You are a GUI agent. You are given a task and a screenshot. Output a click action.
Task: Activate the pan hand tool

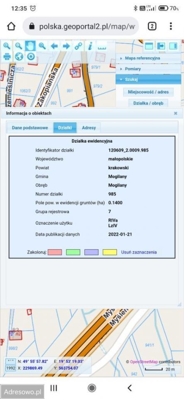point(30,46)
